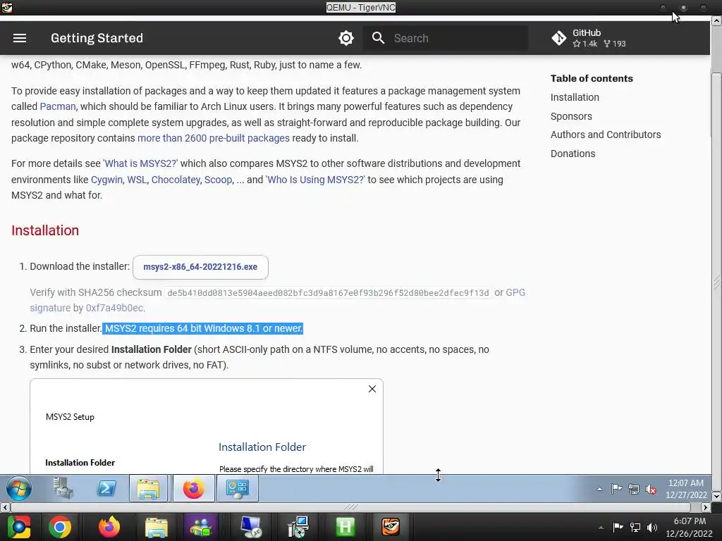Image resolution: width=722 pixels, height=541 pixels.
Task: Open Control Panel item on inner taskbar
Action: pyautogui.click(x=237, y=489)
